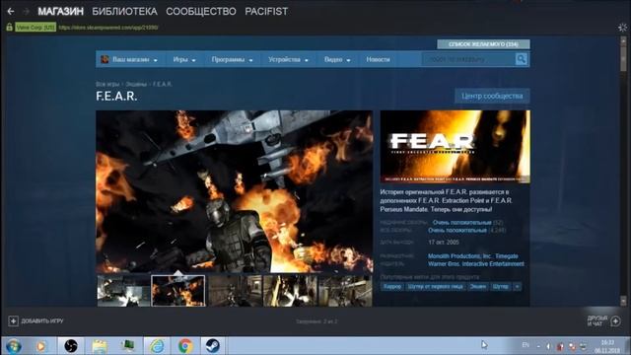The height and width of the screenshot is (355, 631).
Task: Click the magnifier search button
Action: click(x=522, y=59)
